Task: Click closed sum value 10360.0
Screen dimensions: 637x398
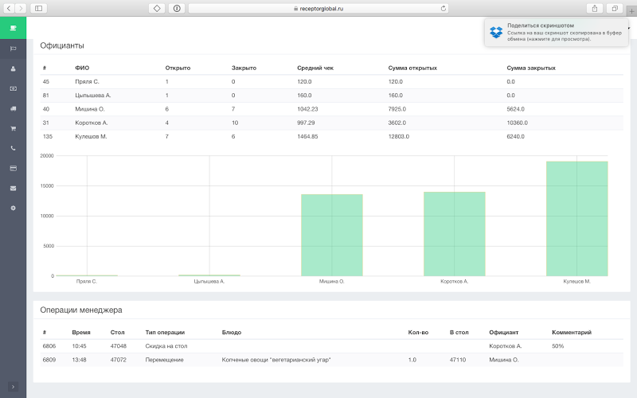Action: (x=517, y=123)
